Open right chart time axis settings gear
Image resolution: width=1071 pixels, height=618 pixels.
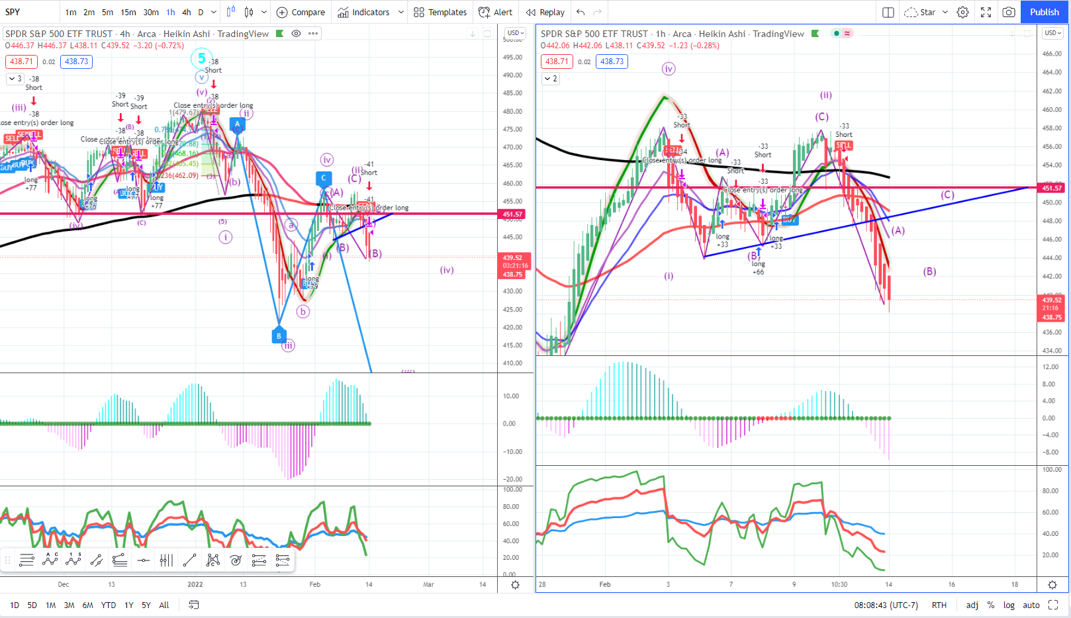1052,585
